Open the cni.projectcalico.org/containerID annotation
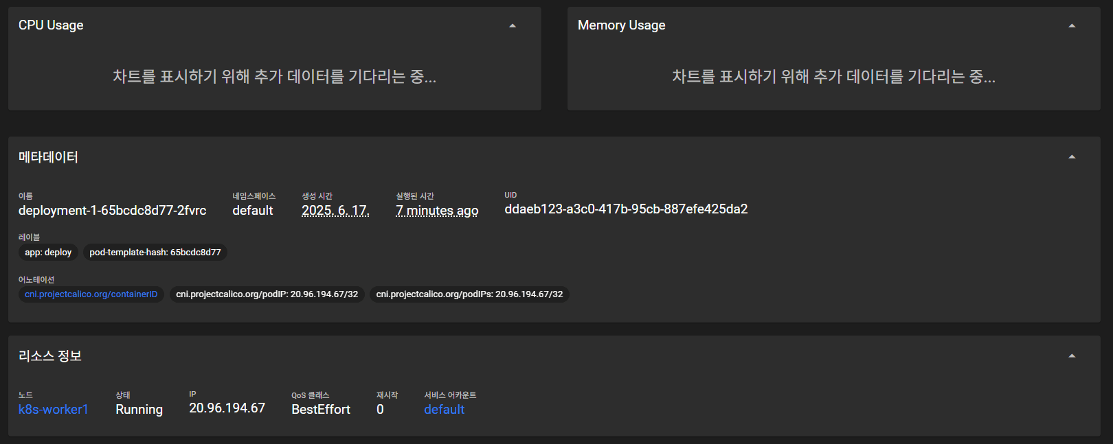 pyautogui.click(x=91, y=294)
